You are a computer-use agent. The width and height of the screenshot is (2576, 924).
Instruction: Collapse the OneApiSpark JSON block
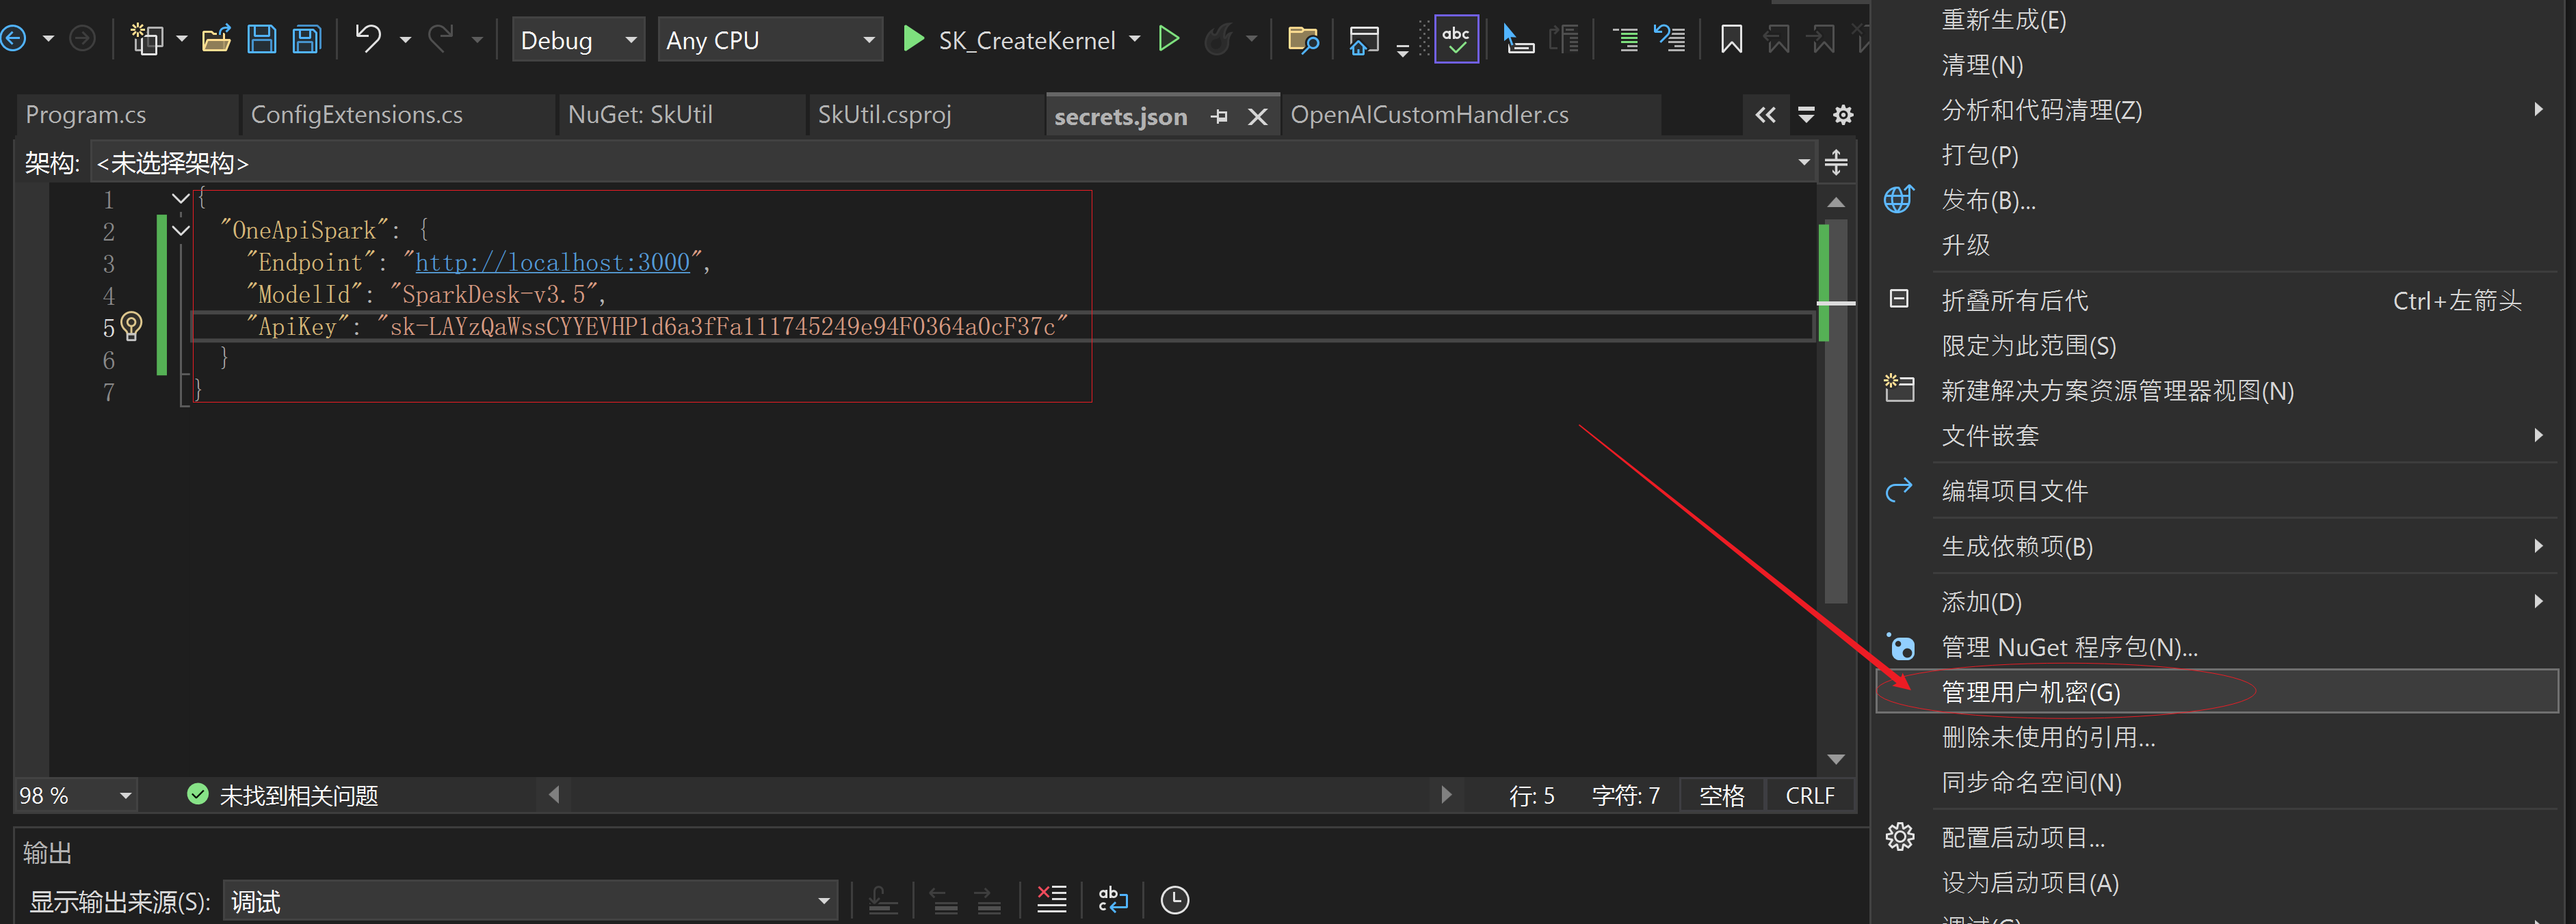tap(181, 231)
